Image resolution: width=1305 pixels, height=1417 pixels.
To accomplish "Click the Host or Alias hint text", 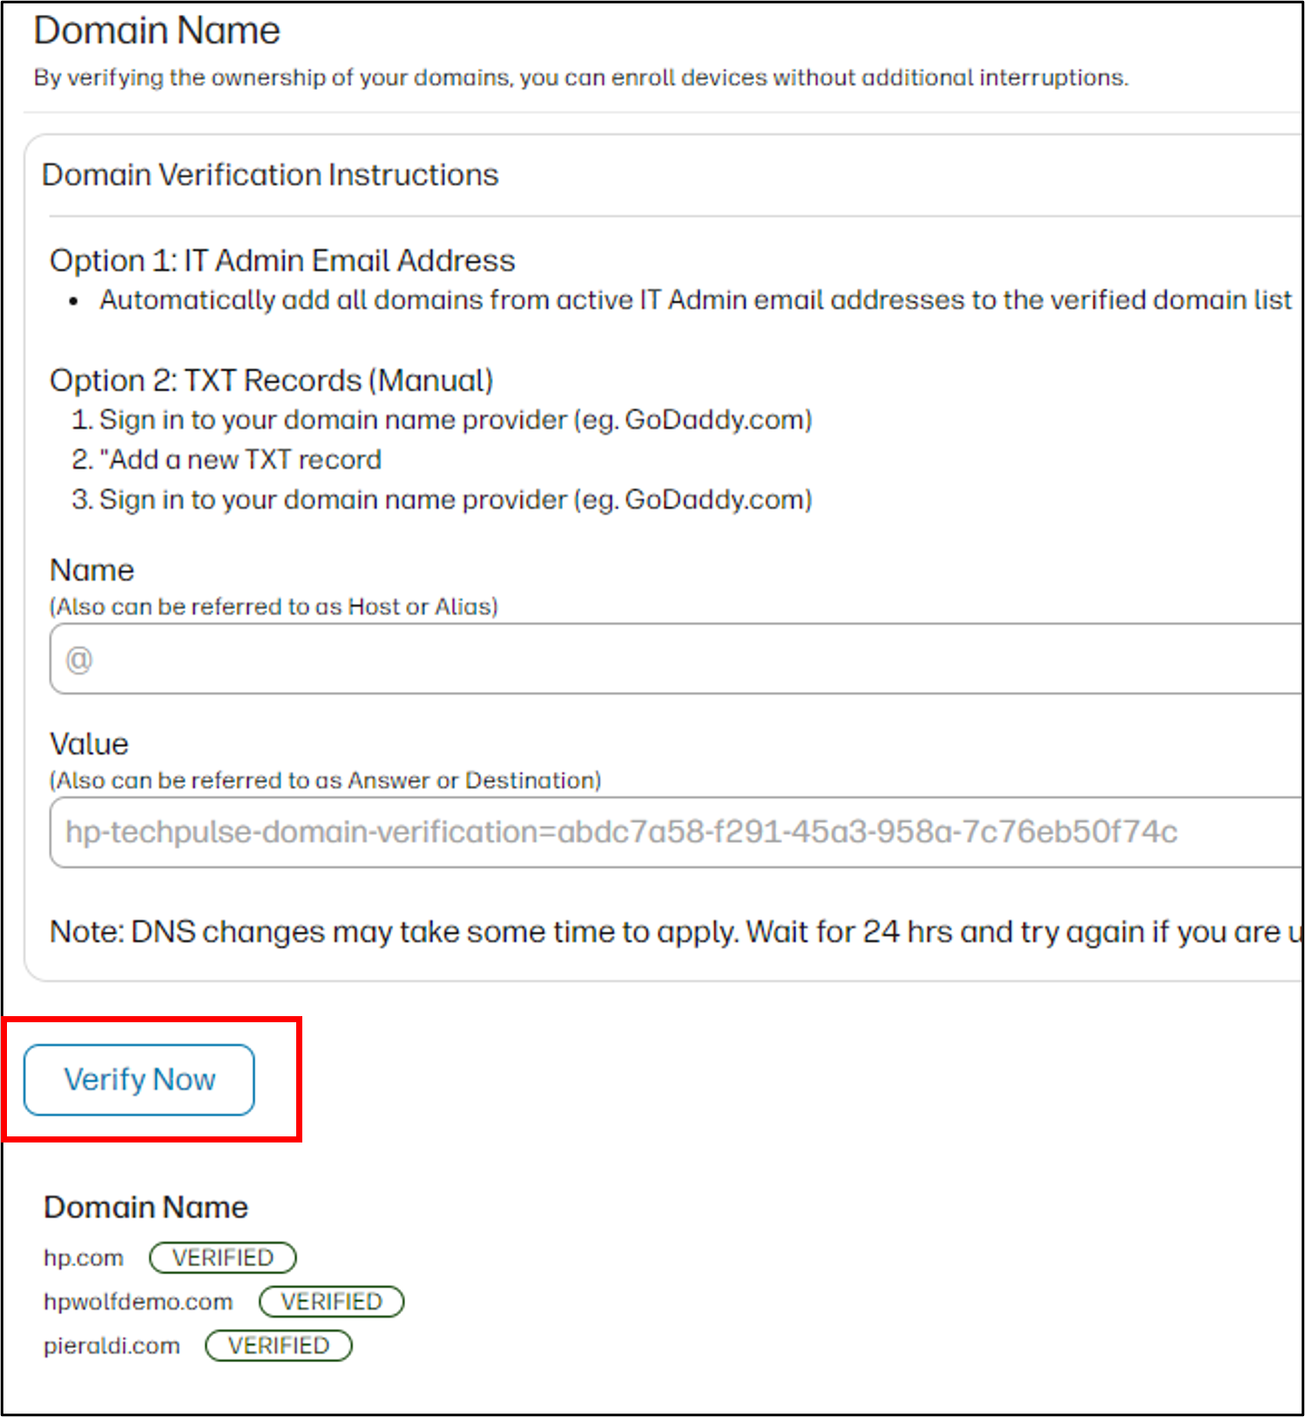I will [274, 607].
